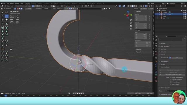Click the Camera object icon in outliner
Viewport: 187px width, 105px height.
tap(162, 12)
